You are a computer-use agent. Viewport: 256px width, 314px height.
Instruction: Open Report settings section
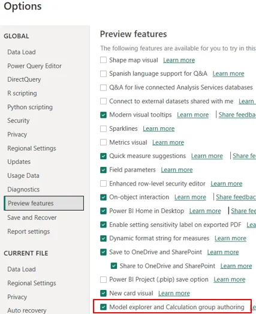coord(29,232)
